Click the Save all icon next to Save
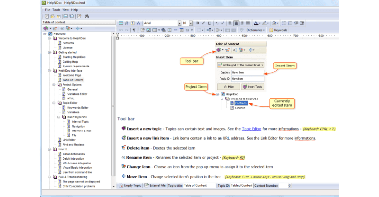This screenshot has width=379, height=197. pos(72,16)
